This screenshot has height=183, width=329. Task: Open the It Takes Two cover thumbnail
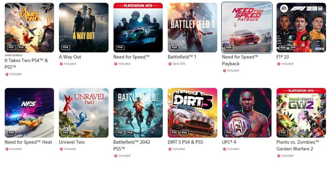pyautogui.click(x=29, y=28)
